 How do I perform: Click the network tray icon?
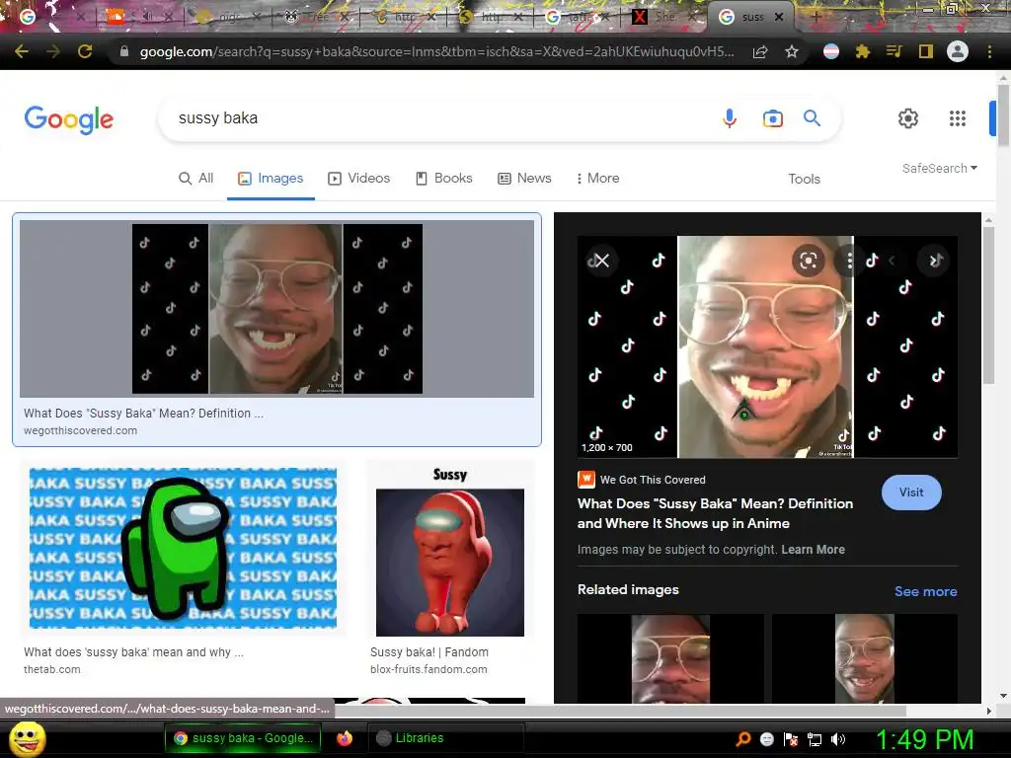[x=815, y=739]
